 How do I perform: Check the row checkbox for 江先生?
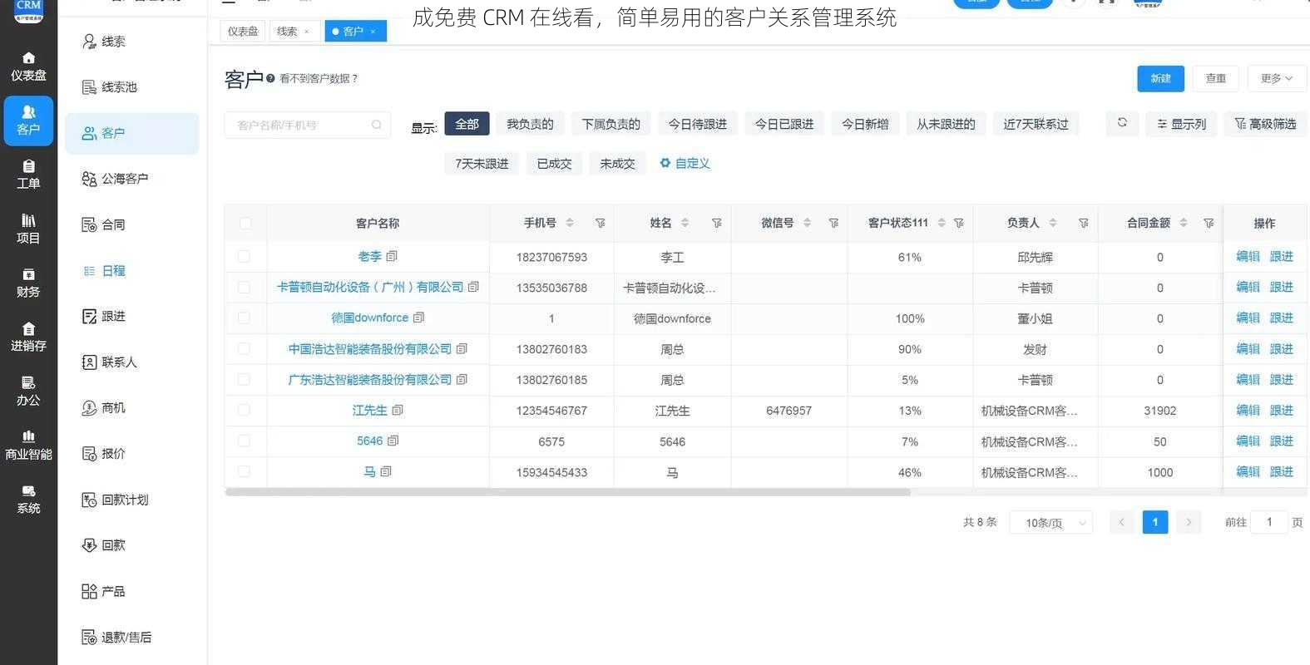click(x=244, y=410)
